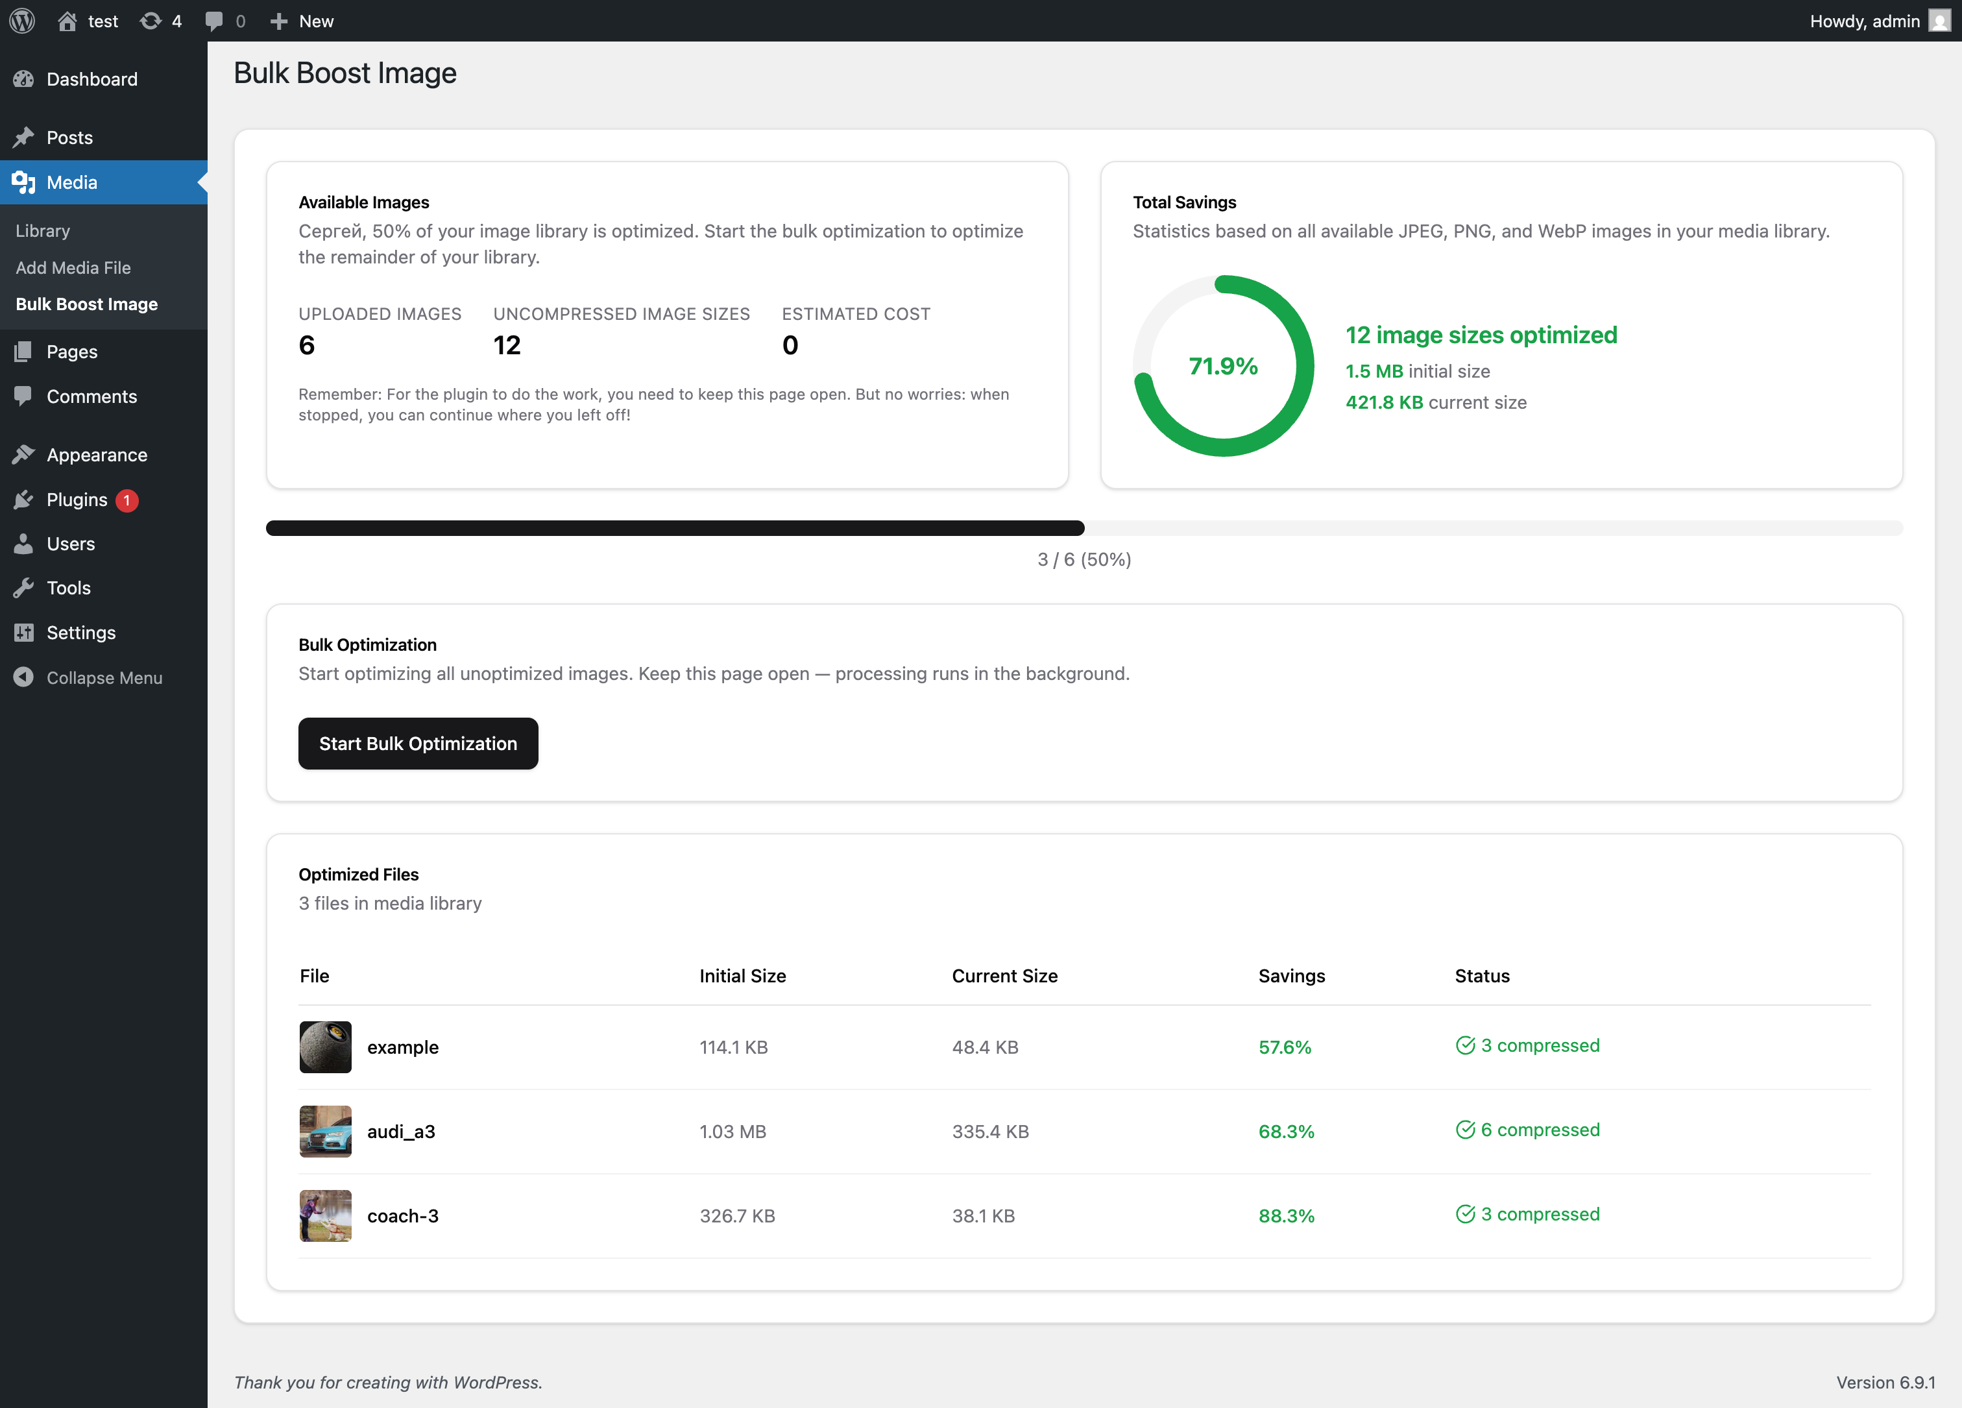Open the New item dropdown in admin bar
Viewport: 1962px width, 1408px height.
pos(301,20)
